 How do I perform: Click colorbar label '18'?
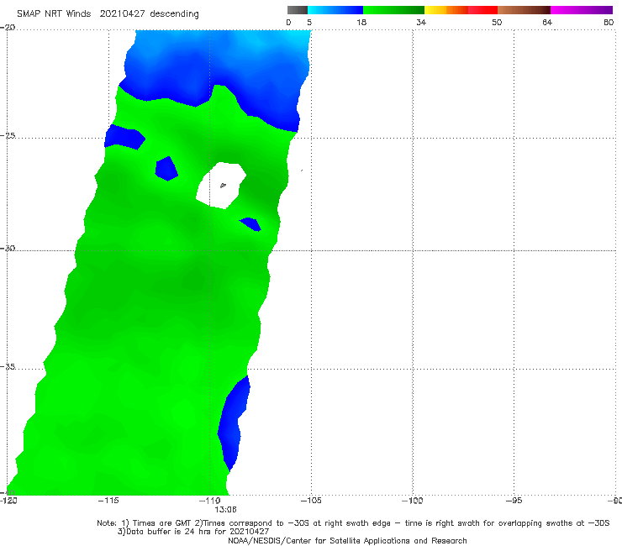point(361,22)
